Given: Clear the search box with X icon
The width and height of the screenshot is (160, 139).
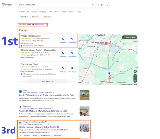Looking at the screenshot, I should (x=92, y=5).
